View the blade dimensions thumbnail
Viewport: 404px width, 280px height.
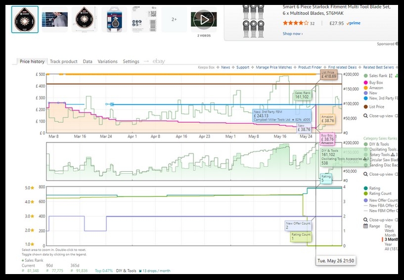(x=85, y=20)
